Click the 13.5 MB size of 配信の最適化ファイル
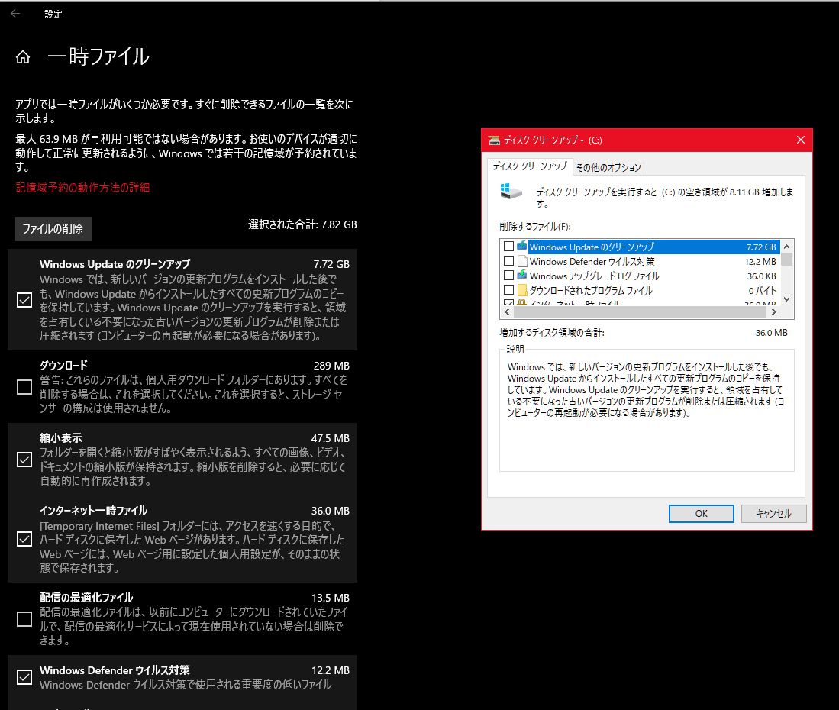Screen dimensions: 839x710 (x=330, y=599)
